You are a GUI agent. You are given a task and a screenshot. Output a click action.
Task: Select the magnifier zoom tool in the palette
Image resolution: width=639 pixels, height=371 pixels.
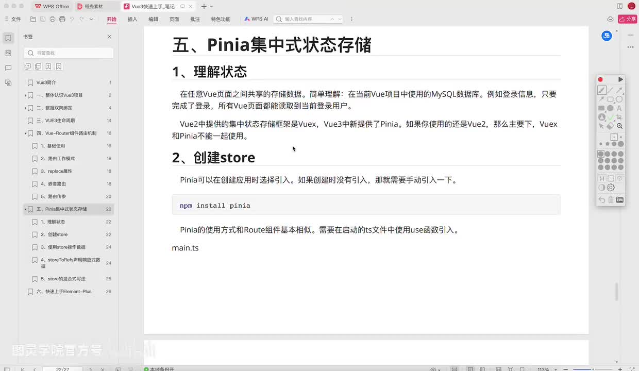coord(619,126)
